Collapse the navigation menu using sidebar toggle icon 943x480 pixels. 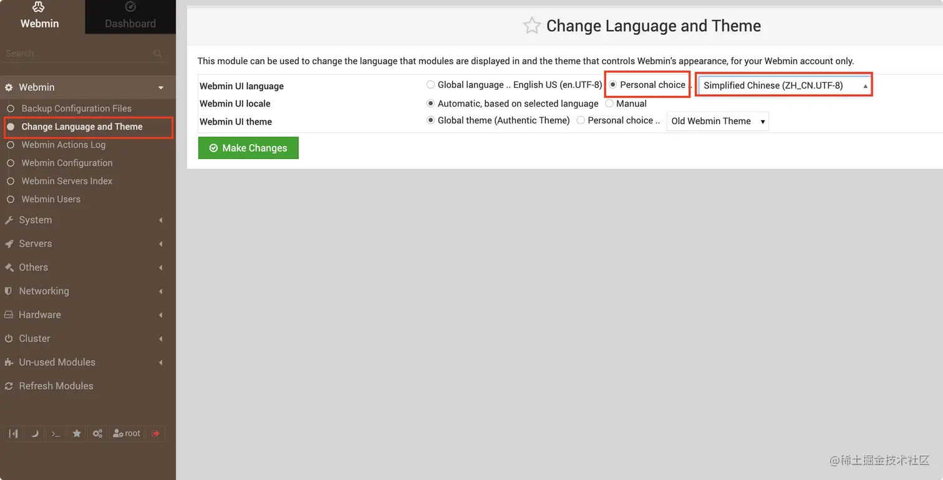click(13, 433)
